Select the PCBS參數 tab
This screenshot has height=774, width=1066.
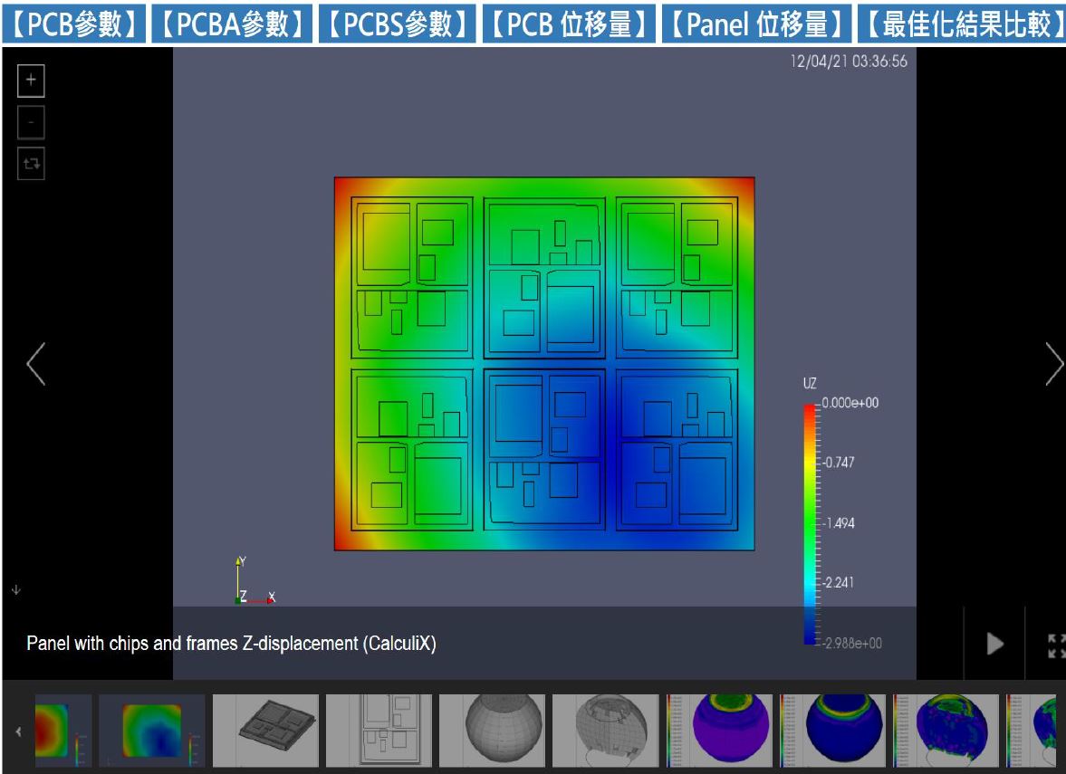[398, 24]
